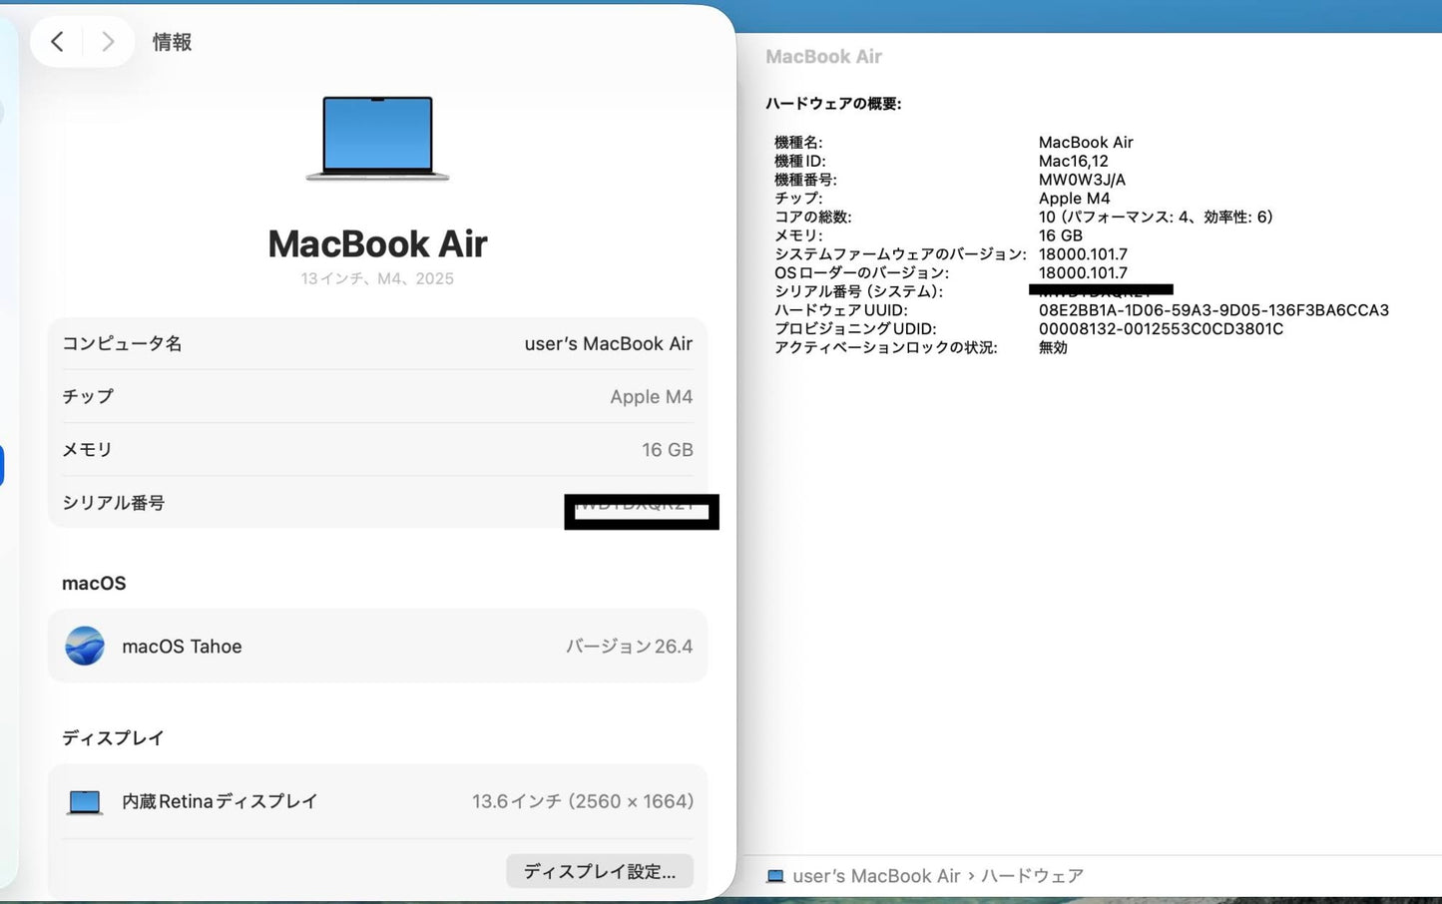Click the macOS Tahoe logo icon
Image resolution: width=1442 pixels, height=904 pixels.
coord(85,646)
